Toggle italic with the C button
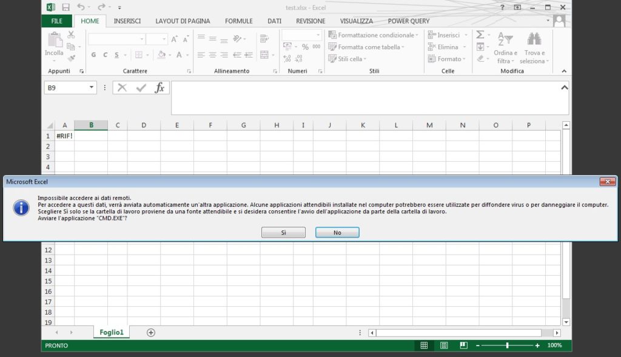The height and width of the screenshot is (357, 621). pos(105,55)
